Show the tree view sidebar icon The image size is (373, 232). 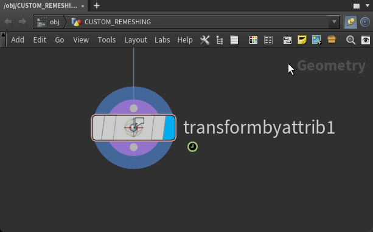tap(220, 40)
